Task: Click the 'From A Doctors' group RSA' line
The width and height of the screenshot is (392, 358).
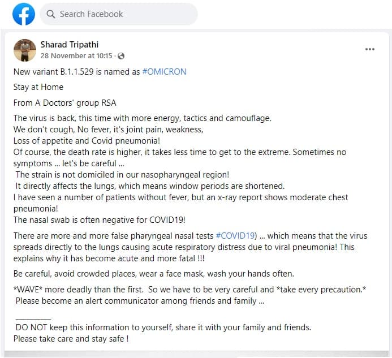Action: [x=65, y=103]
